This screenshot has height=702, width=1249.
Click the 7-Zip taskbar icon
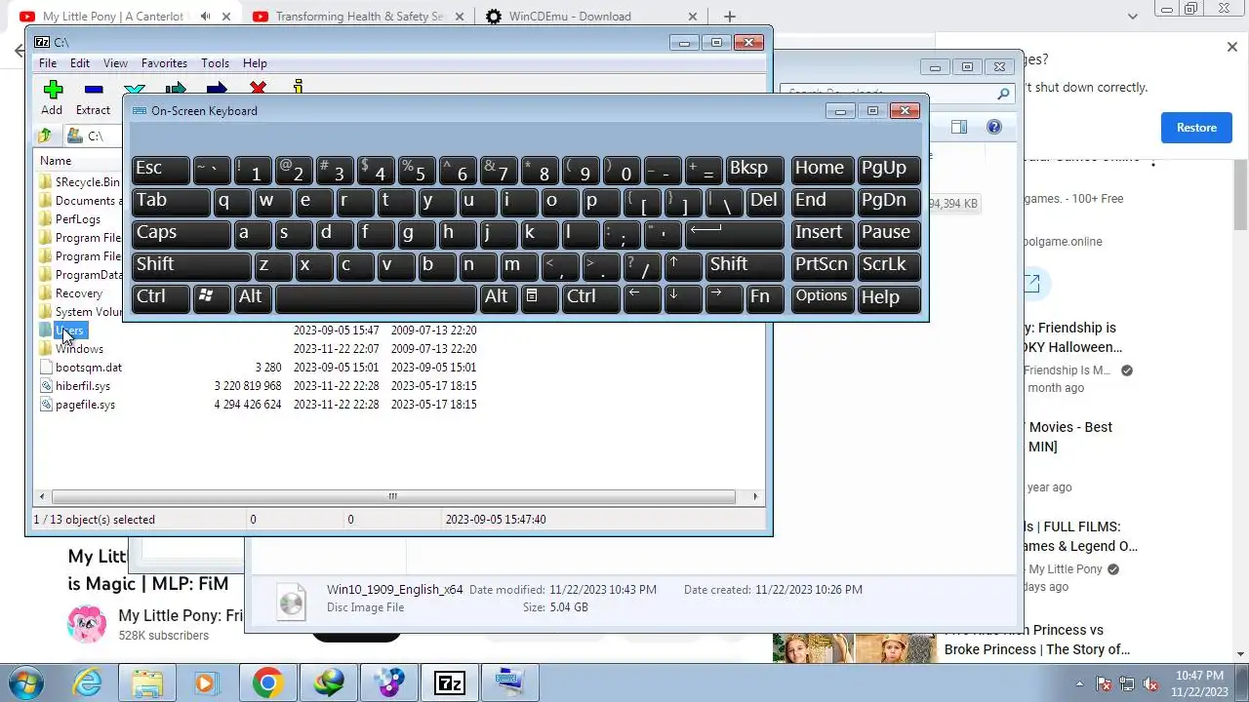449,682
